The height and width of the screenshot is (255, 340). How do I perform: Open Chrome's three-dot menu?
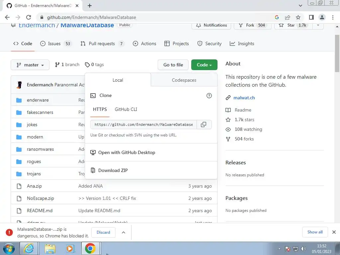click(333, 17)
